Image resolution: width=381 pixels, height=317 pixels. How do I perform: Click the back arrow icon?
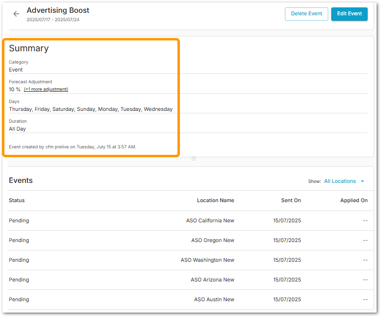[16, 14]
